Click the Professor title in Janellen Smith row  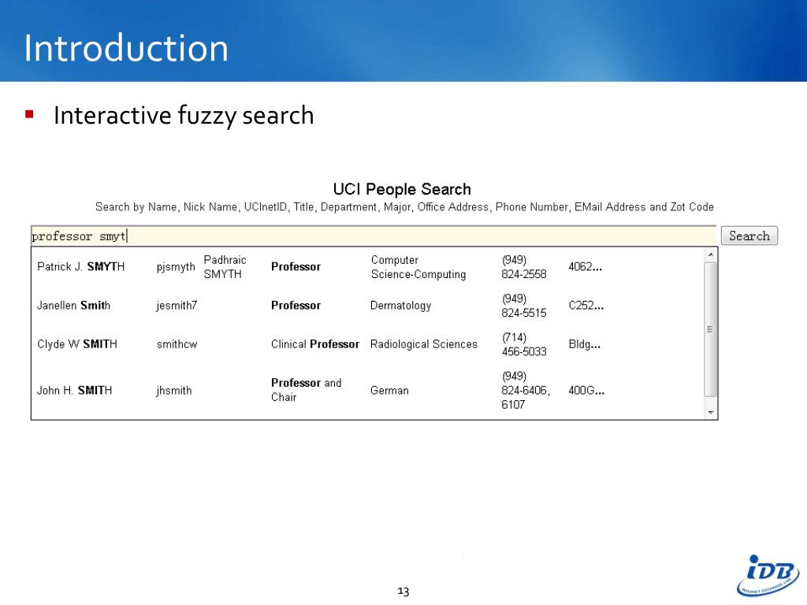pyautogui.click(x=296, y=306)
